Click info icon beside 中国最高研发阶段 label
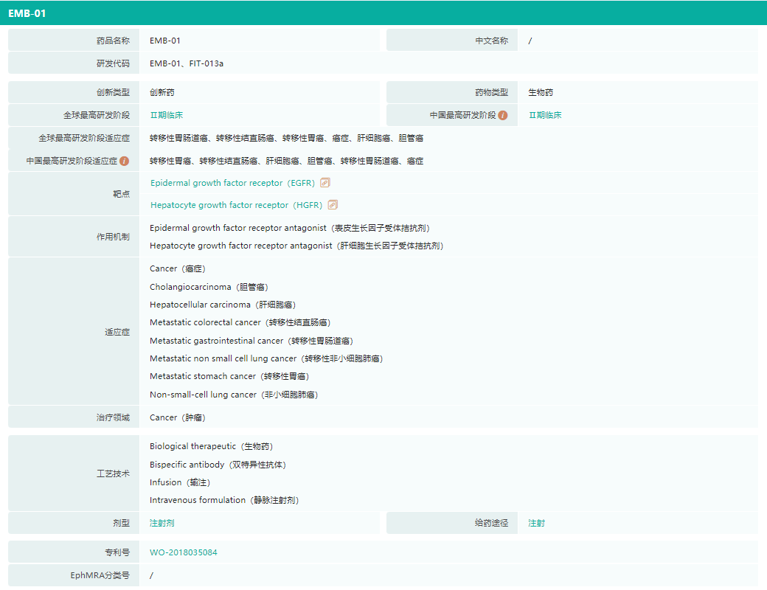The image size is (767, 590). [x=503, y=115]
